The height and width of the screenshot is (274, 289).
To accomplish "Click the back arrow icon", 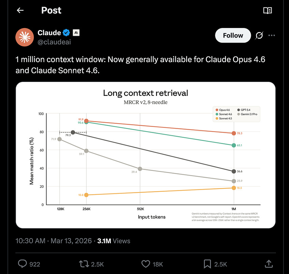I will pyautogui.click(x=20, y=10).
